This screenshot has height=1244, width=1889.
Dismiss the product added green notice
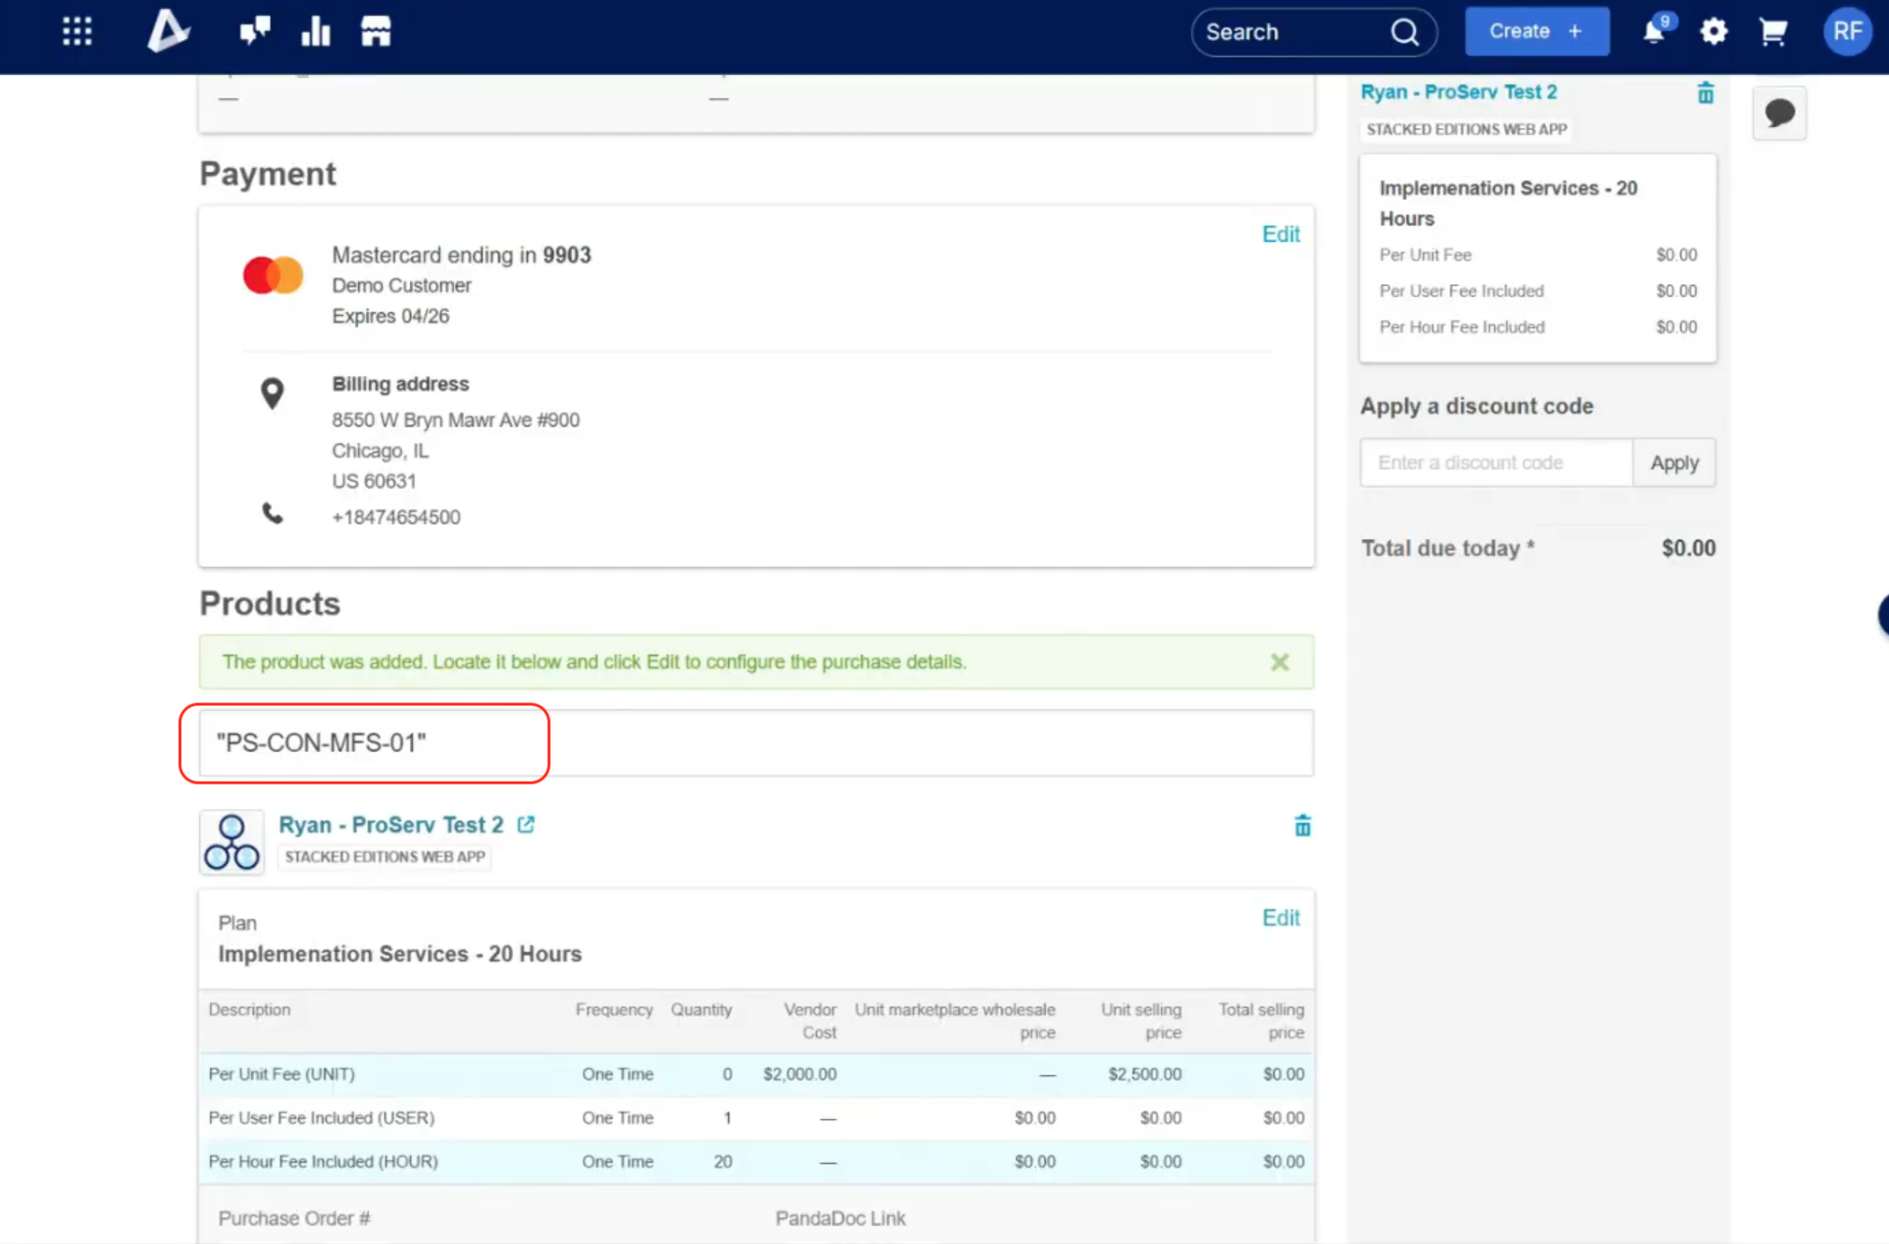1280,662
